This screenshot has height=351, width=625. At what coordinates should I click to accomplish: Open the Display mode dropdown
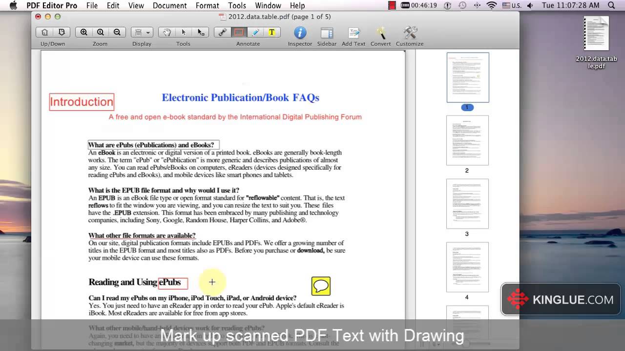point(142,32)
